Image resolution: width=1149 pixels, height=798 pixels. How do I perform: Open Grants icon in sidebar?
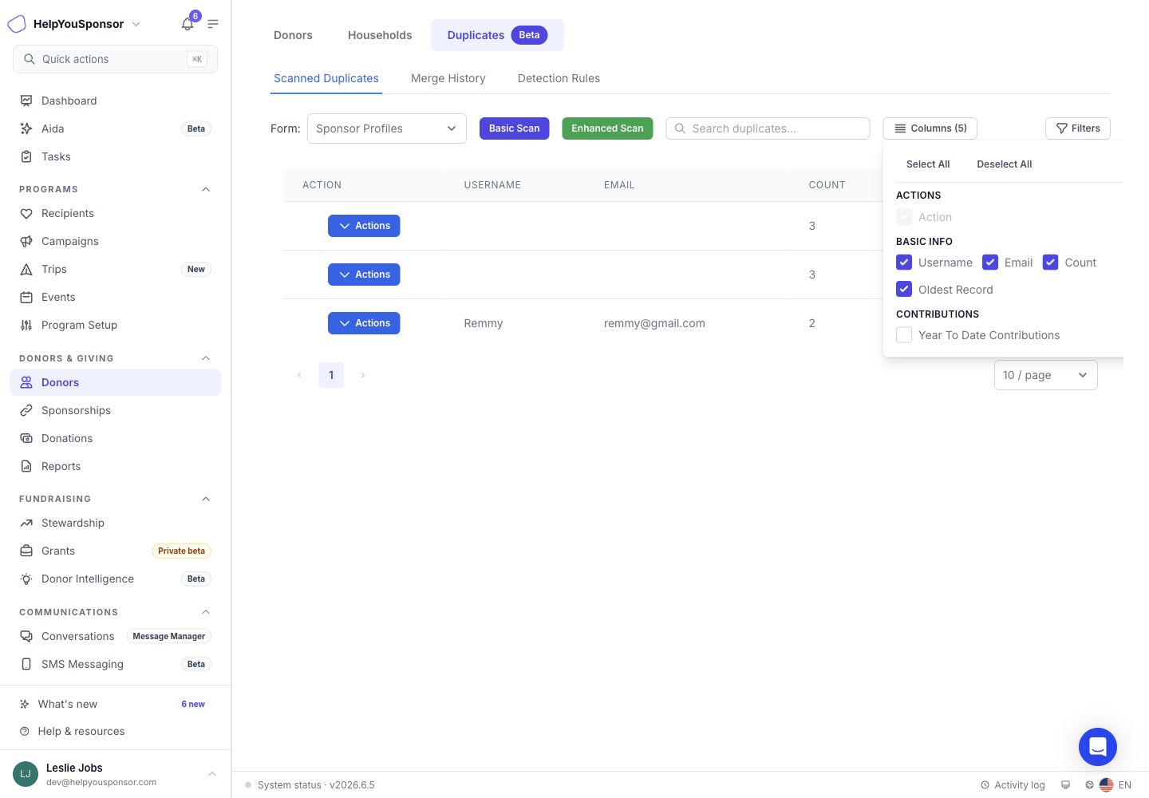pos(26,551)
